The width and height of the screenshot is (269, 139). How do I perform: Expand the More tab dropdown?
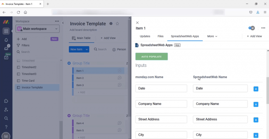click(212, 36)
